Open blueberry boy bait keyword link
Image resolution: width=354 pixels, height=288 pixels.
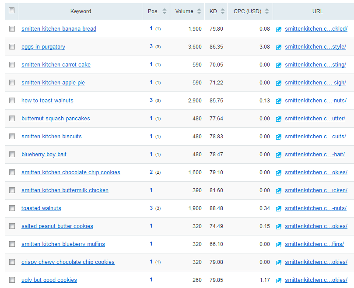click(x=44, y=155)
